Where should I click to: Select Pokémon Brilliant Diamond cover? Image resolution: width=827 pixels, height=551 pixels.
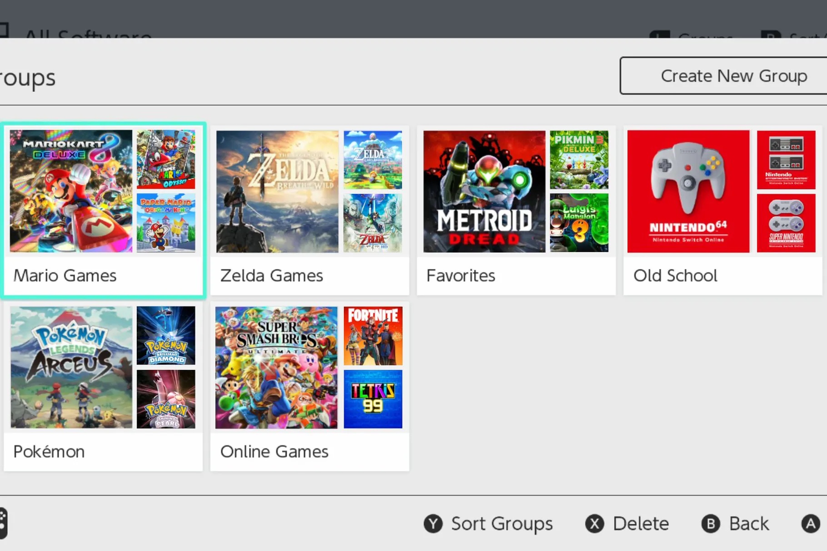pyautogui.click(x=166, y=335)
